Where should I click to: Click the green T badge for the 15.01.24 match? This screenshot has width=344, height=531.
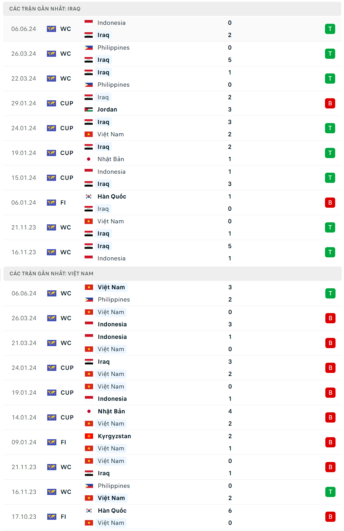click(x=330, y=178)
